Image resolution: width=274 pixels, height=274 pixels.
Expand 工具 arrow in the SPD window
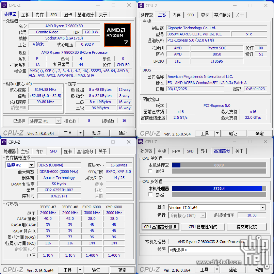80,270
